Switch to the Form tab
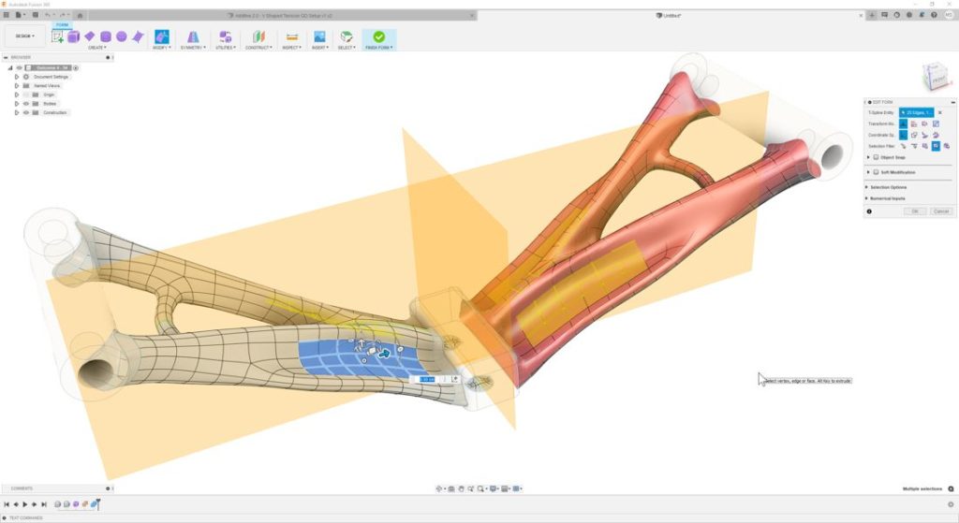This screenshot has width=959, height=523. 63,25
